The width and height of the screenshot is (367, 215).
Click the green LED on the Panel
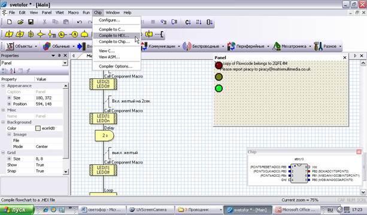click(x=219, y=88)
